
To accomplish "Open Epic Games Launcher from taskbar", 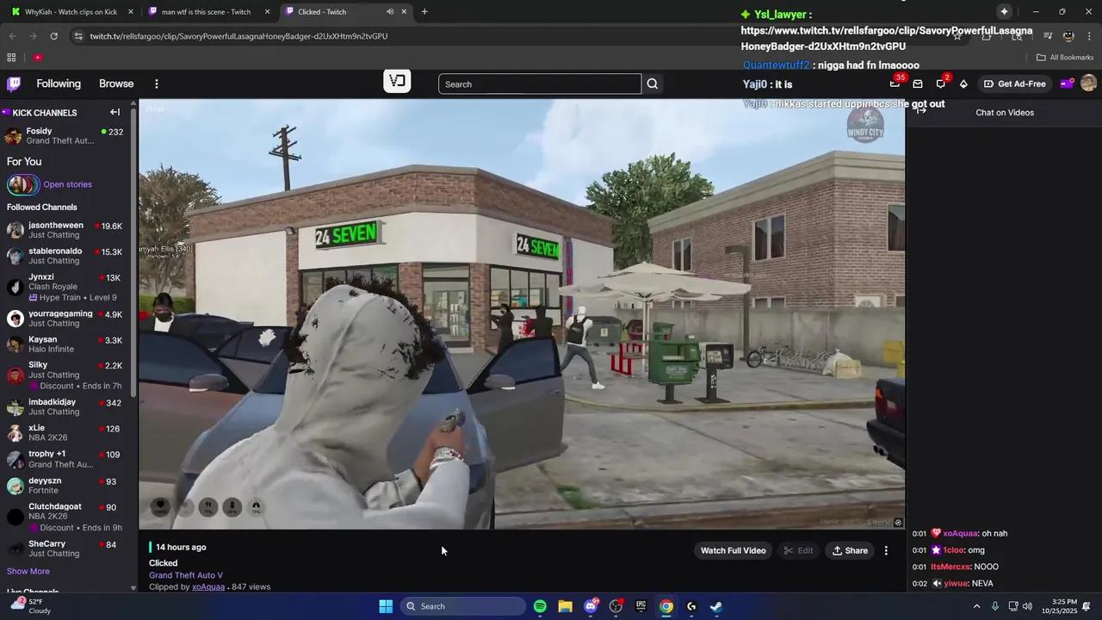I will click(x=641, y=606).
